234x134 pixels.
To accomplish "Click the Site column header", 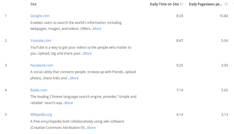I will [x=34, y=4].
